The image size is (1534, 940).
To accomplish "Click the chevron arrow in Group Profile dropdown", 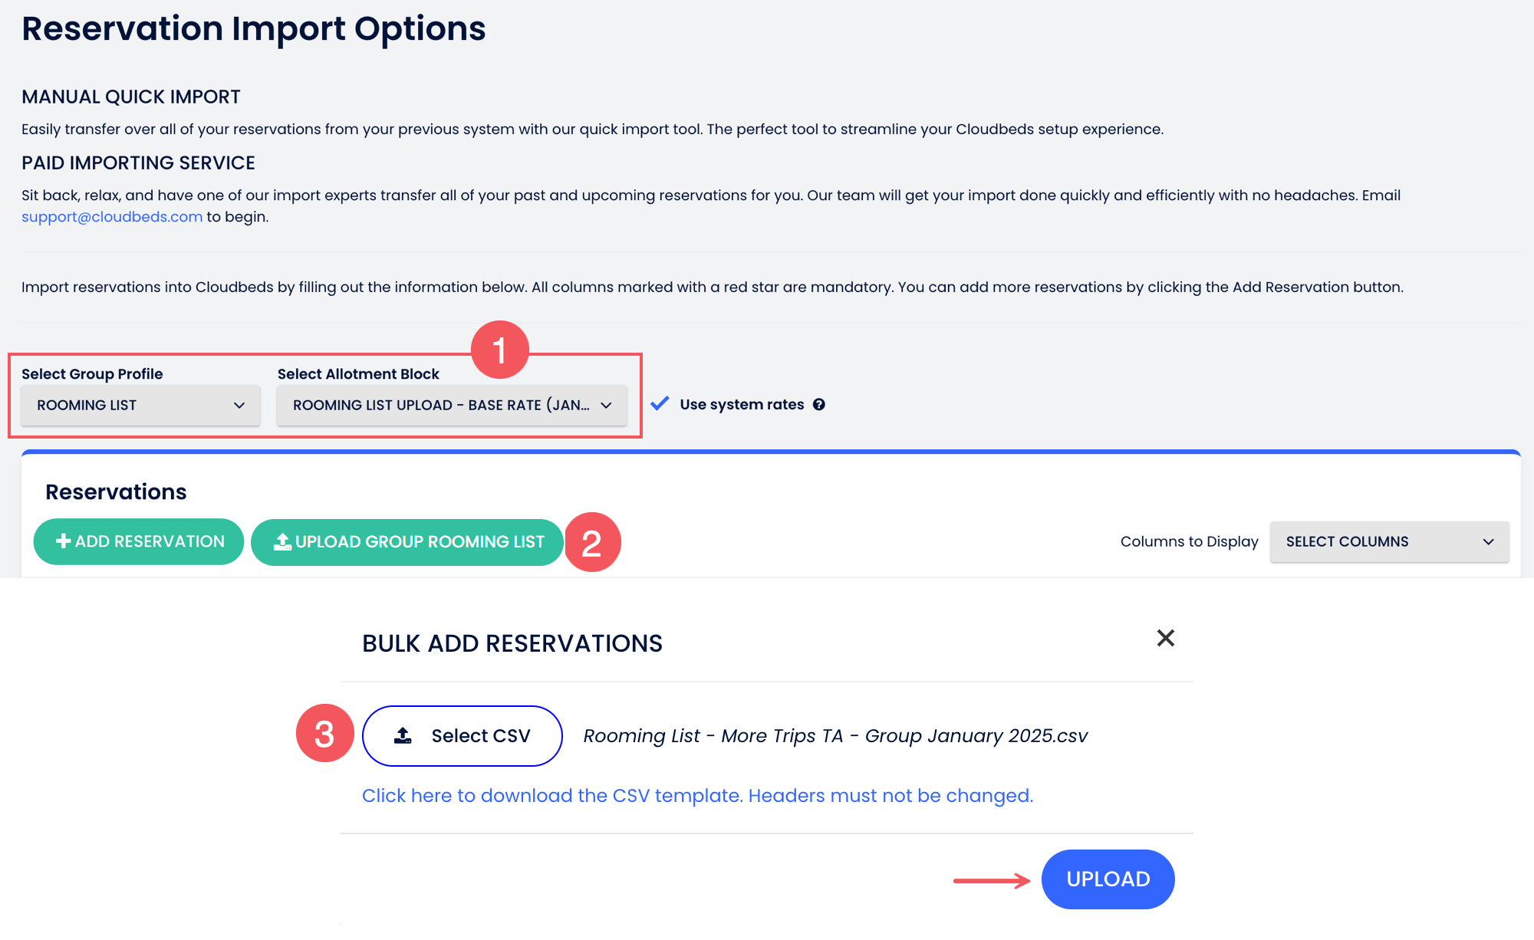I will [239, 405].
